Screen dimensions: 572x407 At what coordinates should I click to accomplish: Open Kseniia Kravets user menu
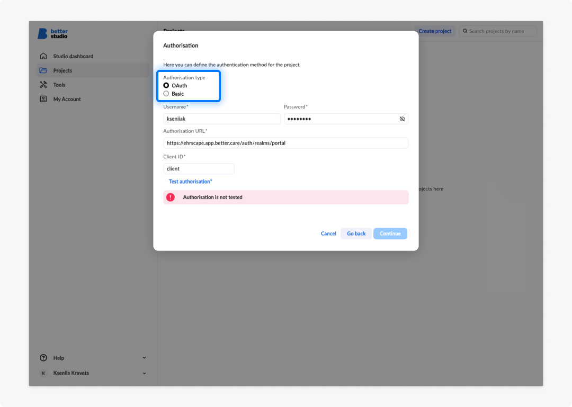(x=93, y=373)
